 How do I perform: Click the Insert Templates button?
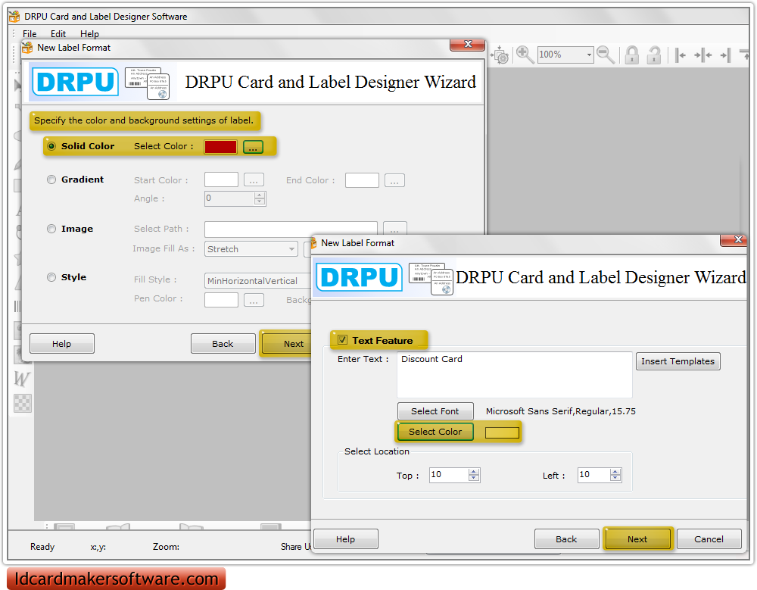pos(678,361)
